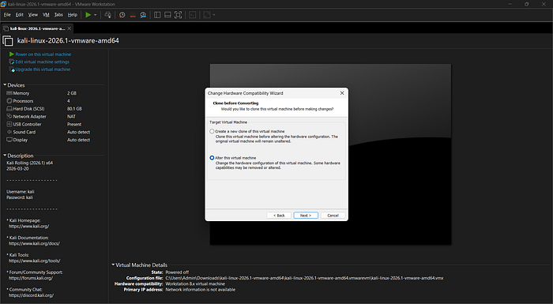Click the full screen mode icon

click(179, 15)
